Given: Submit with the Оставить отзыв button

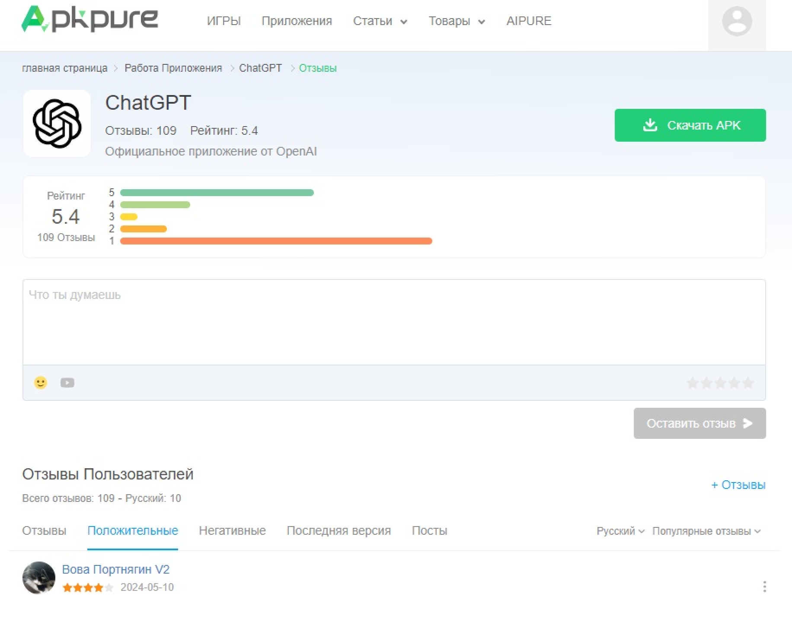Looking at the screenshot, I should click(699, 423).
